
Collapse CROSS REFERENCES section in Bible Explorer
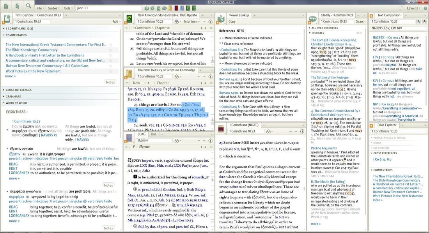coord(384,153)
